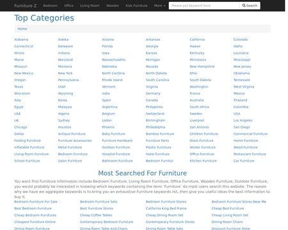The width and height of the screenshot is (288, 230).
Task: Open the Alabama category link
Action: (x=21, y=40)
